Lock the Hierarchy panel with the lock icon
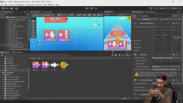The image size is (183, 103). pos(25,12)
